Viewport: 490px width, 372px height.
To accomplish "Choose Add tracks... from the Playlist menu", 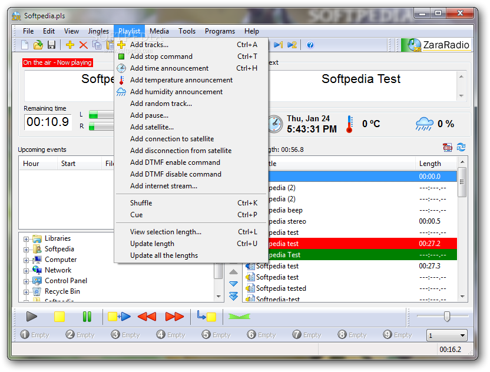I will pyautogui.click(x=191, y=45).
